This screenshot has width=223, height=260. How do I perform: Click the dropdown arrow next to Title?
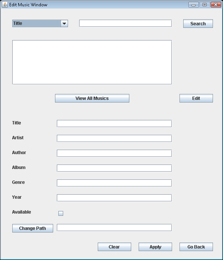(64, 23)
